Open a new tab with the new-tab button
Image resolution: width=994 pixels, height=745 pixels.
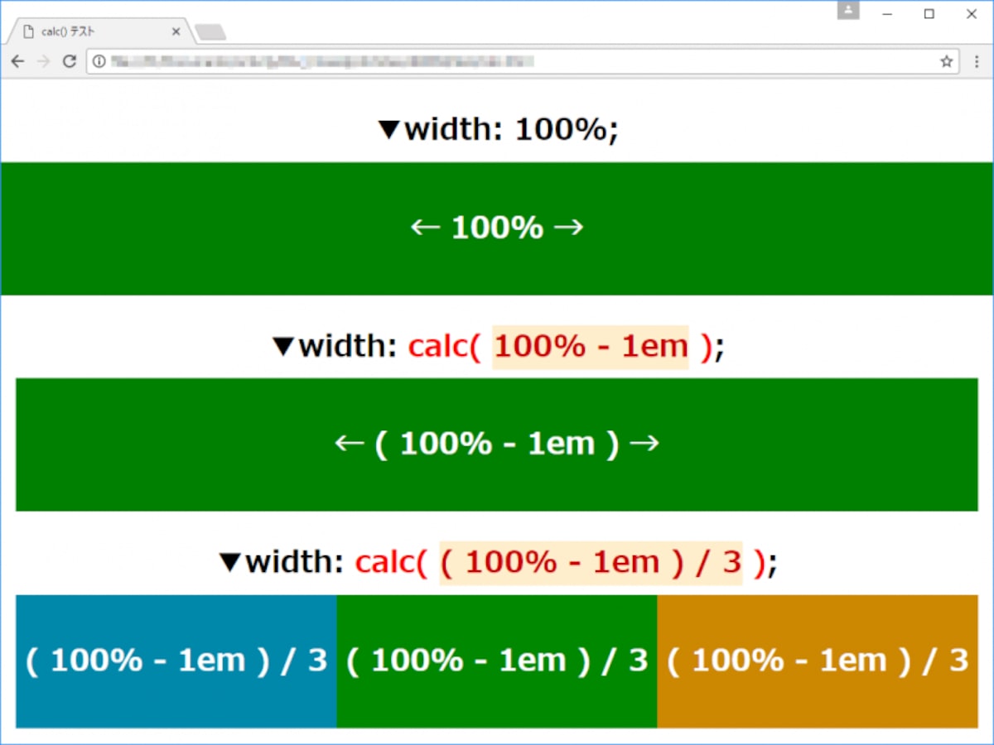[210, 32]
